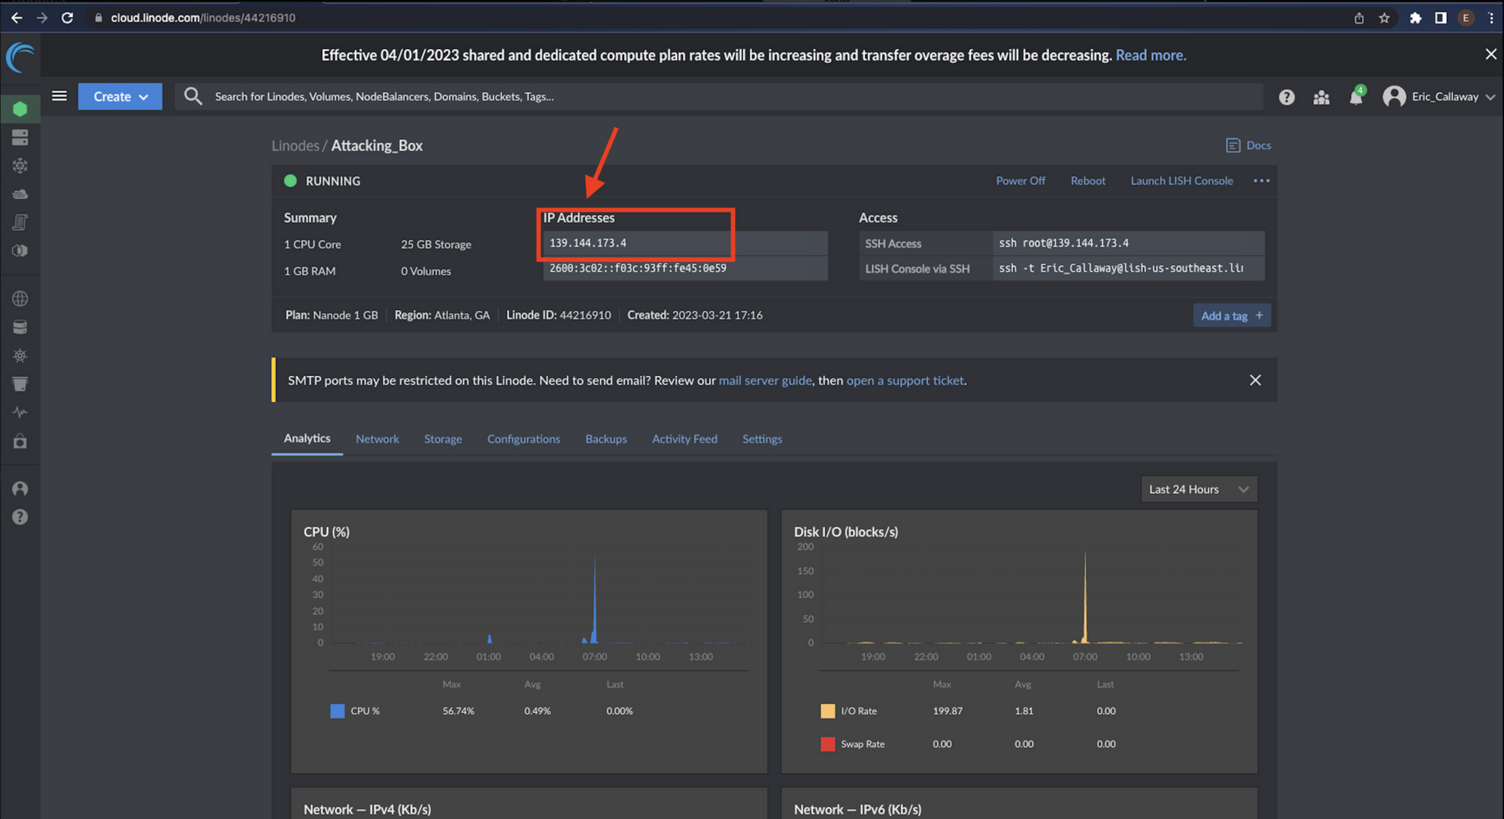Expand the Eric_Callaway user menu
Viewport: 1504px width, 819px height.
click(1439, 96)
